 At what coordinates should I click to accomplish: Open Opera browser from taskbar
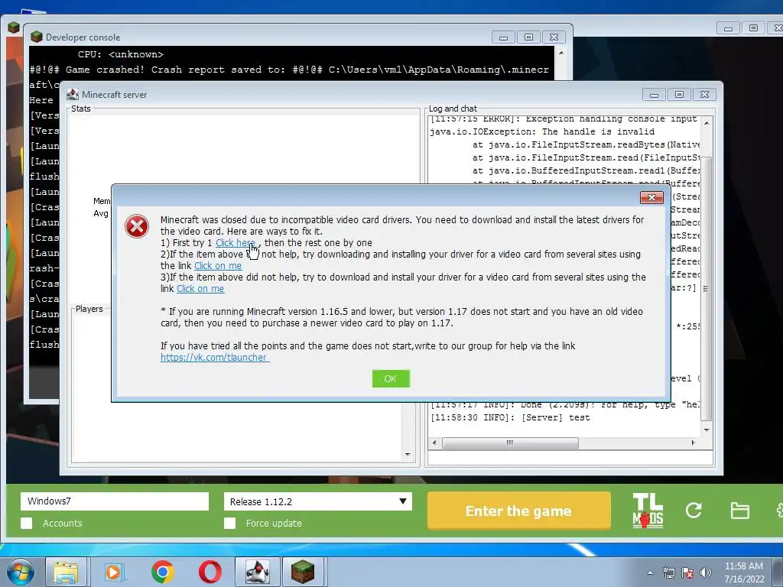point(210,572)
